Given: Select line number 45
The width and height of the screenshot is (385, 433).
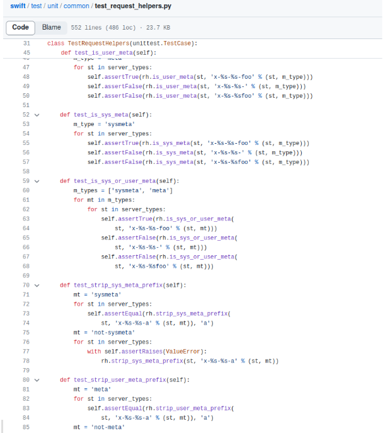Looking at the screenshot, I should [x=26, y=53].
